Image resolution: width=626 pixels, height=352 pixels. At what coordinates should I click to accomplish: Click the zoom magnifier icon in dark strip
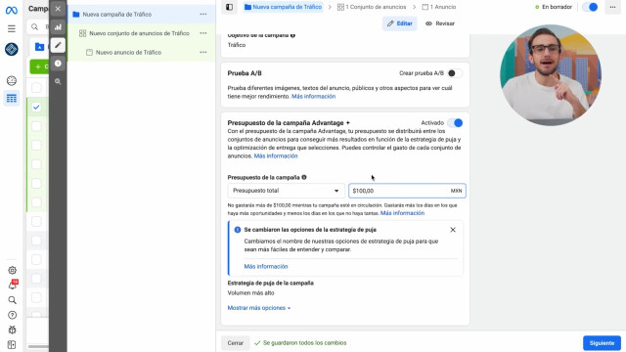pos(58,81)
